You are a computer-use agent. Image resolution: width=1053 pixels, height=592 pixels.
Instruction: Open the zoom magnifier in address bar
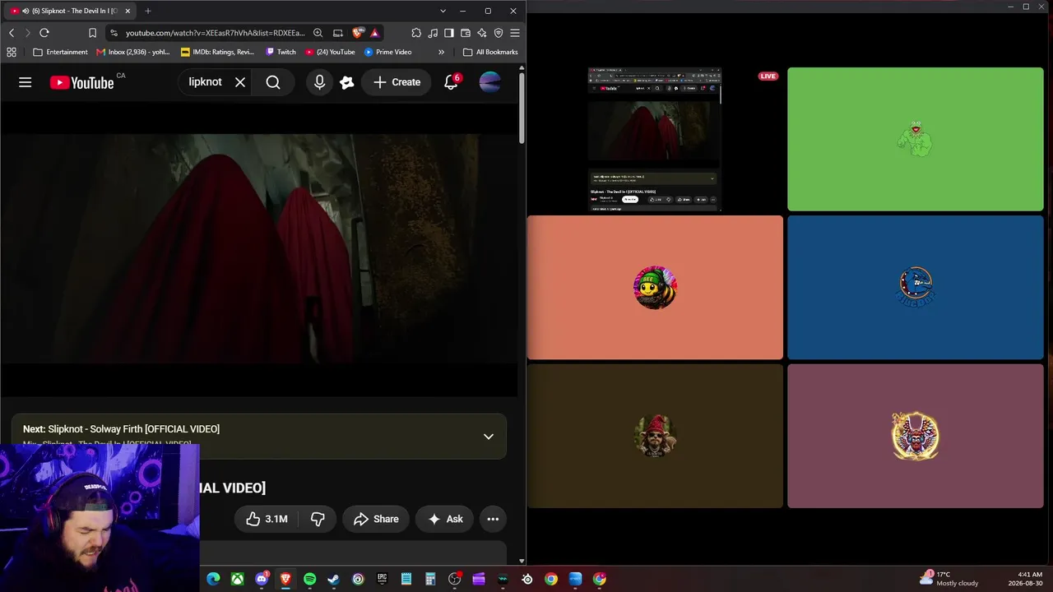click(x=318, y=33)
